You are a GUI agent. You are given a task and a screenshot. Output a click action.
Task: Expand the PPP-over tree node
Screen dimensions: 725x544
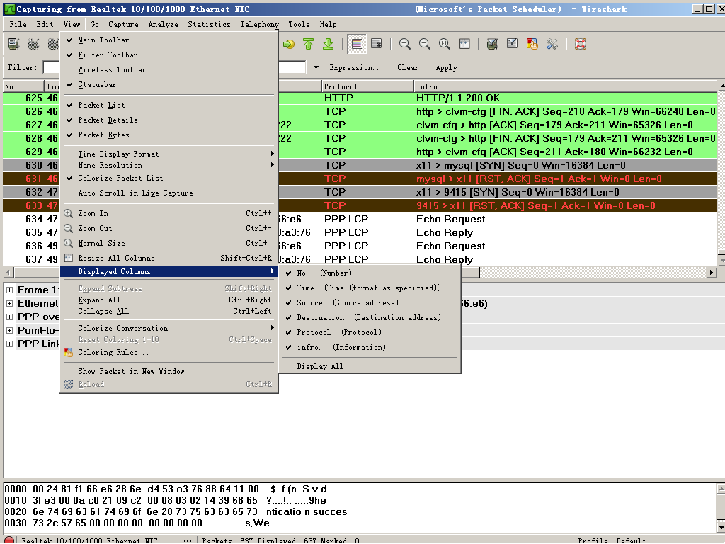coord(9,317)
